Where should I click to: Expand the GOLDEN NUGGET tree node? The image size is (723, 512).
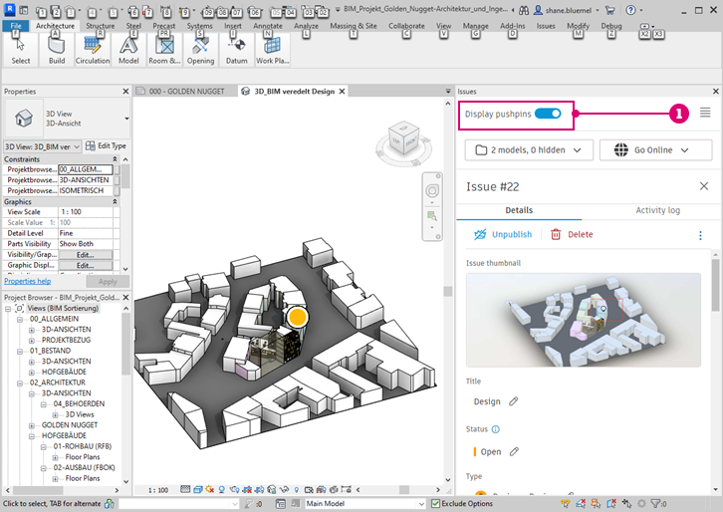coord(31,425)
